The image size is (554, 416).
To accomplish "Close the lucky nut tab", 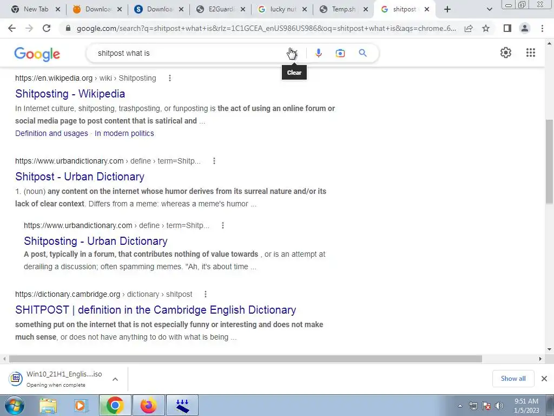I will coord(304,9).
